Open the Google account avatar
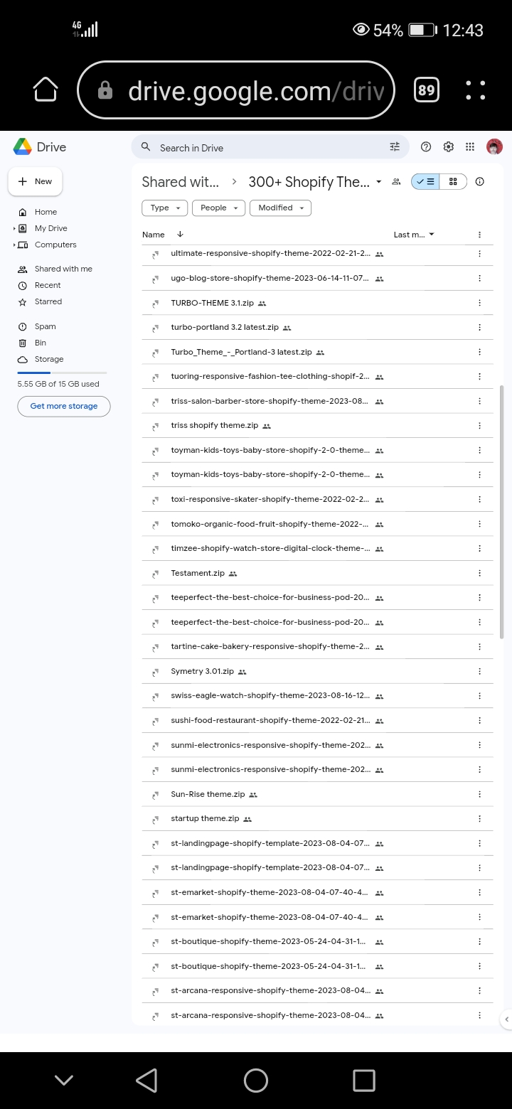The image size is (512, 1109). [x=494, y=147]
